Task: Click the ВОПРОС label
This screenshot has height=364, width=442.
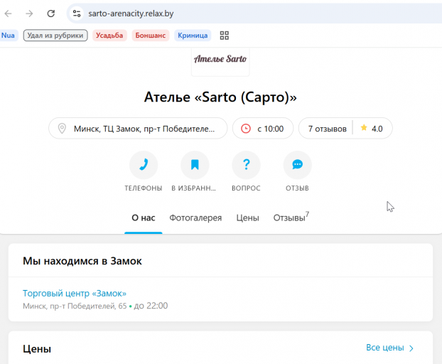Action: (x=246, y=188)
